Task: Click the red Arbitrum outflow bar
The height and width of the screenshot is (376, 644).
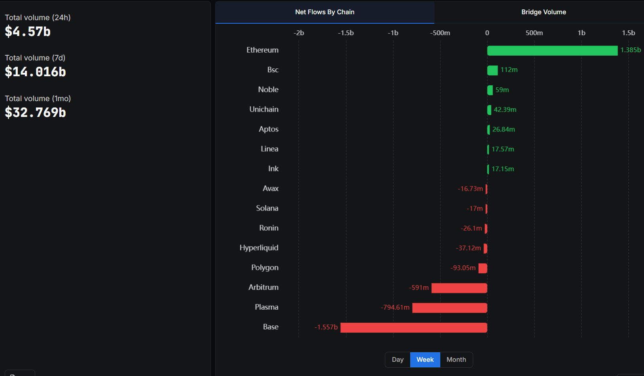Action: (459, 288)
